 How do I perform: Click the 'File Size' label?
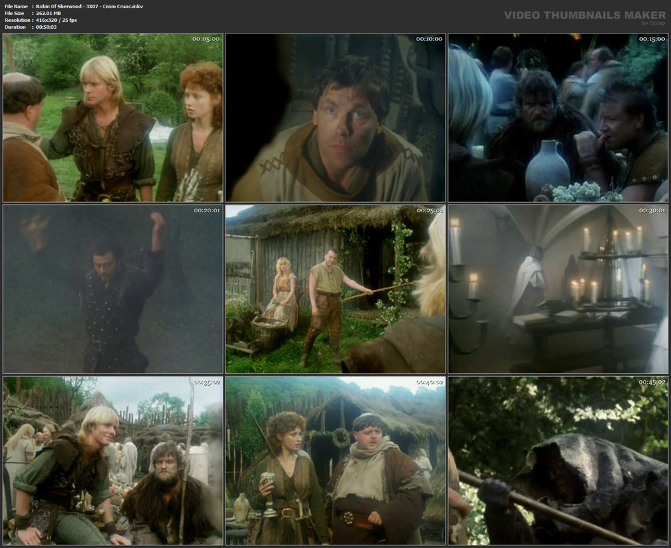pyautogui.click(x=14, y=13)
